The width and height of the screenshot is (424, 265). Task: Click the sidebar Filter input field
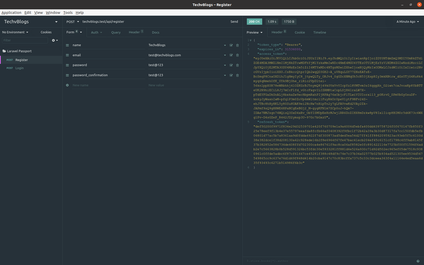coord(25,40)
